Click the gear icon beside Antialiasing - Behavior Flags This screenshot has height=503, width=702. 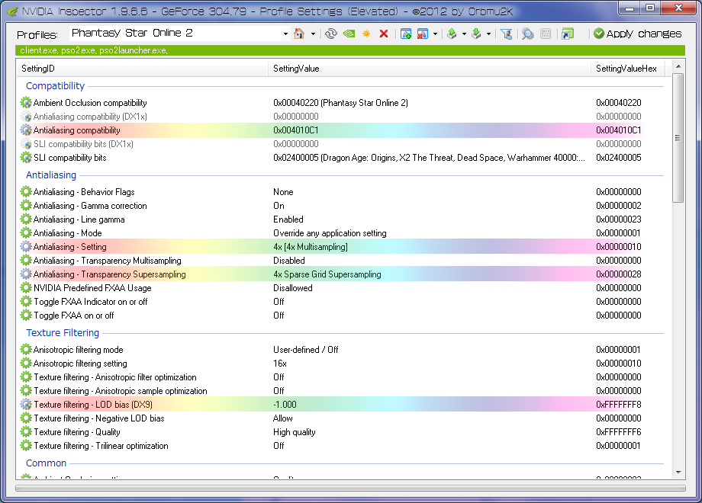[26, 192]
